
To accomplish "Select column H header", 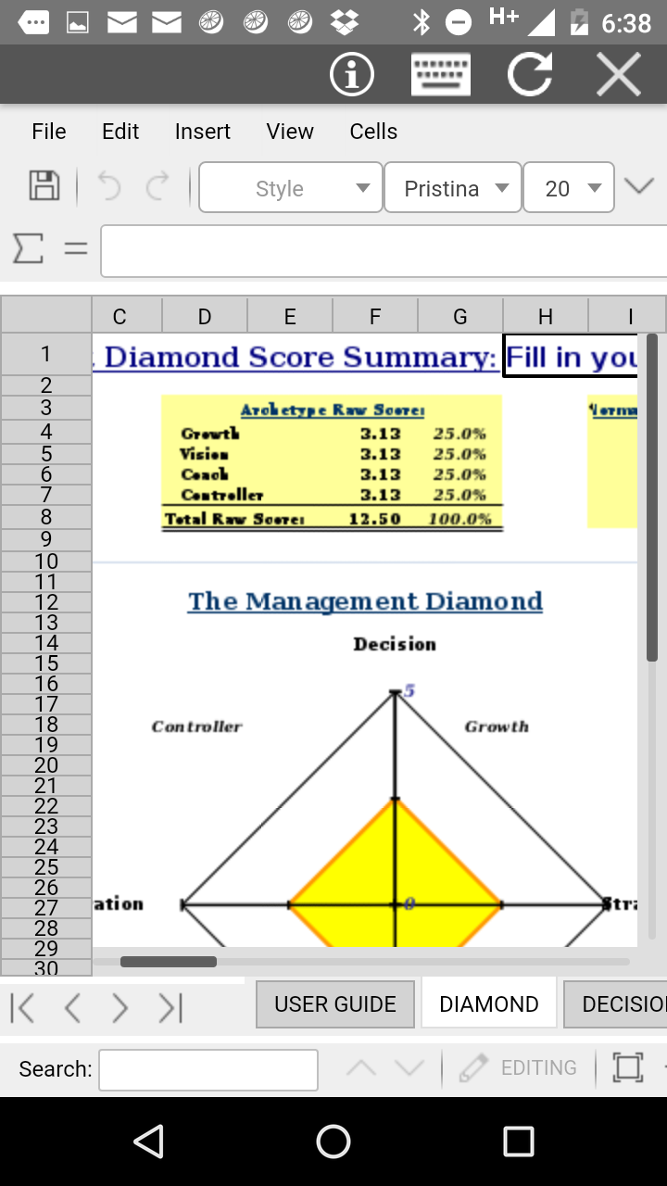I will [546, 316].
